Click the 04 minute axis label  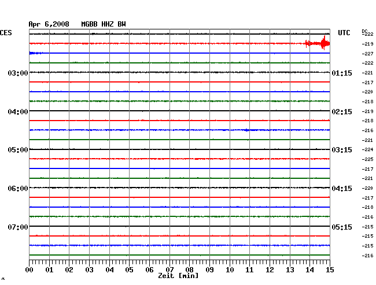tap(109, 269)
